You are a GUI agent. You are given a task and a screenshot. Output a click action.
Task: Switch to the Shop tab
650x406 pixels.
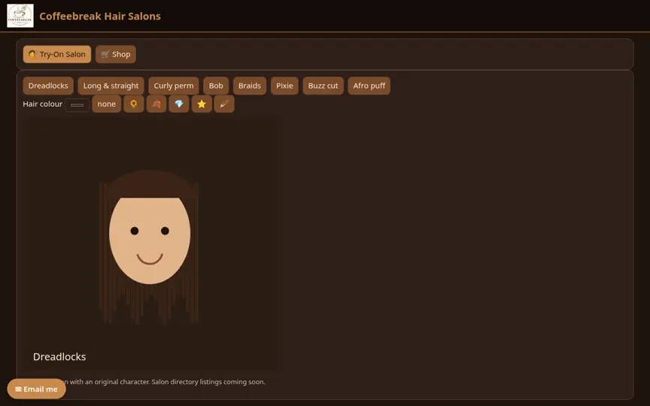tap(116, 54)
